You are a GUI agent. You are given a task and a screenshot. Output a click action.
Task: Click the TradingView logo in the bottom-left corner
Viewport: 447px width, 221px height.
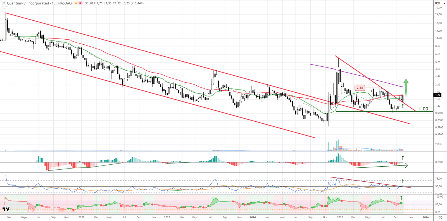click(6, 209)
